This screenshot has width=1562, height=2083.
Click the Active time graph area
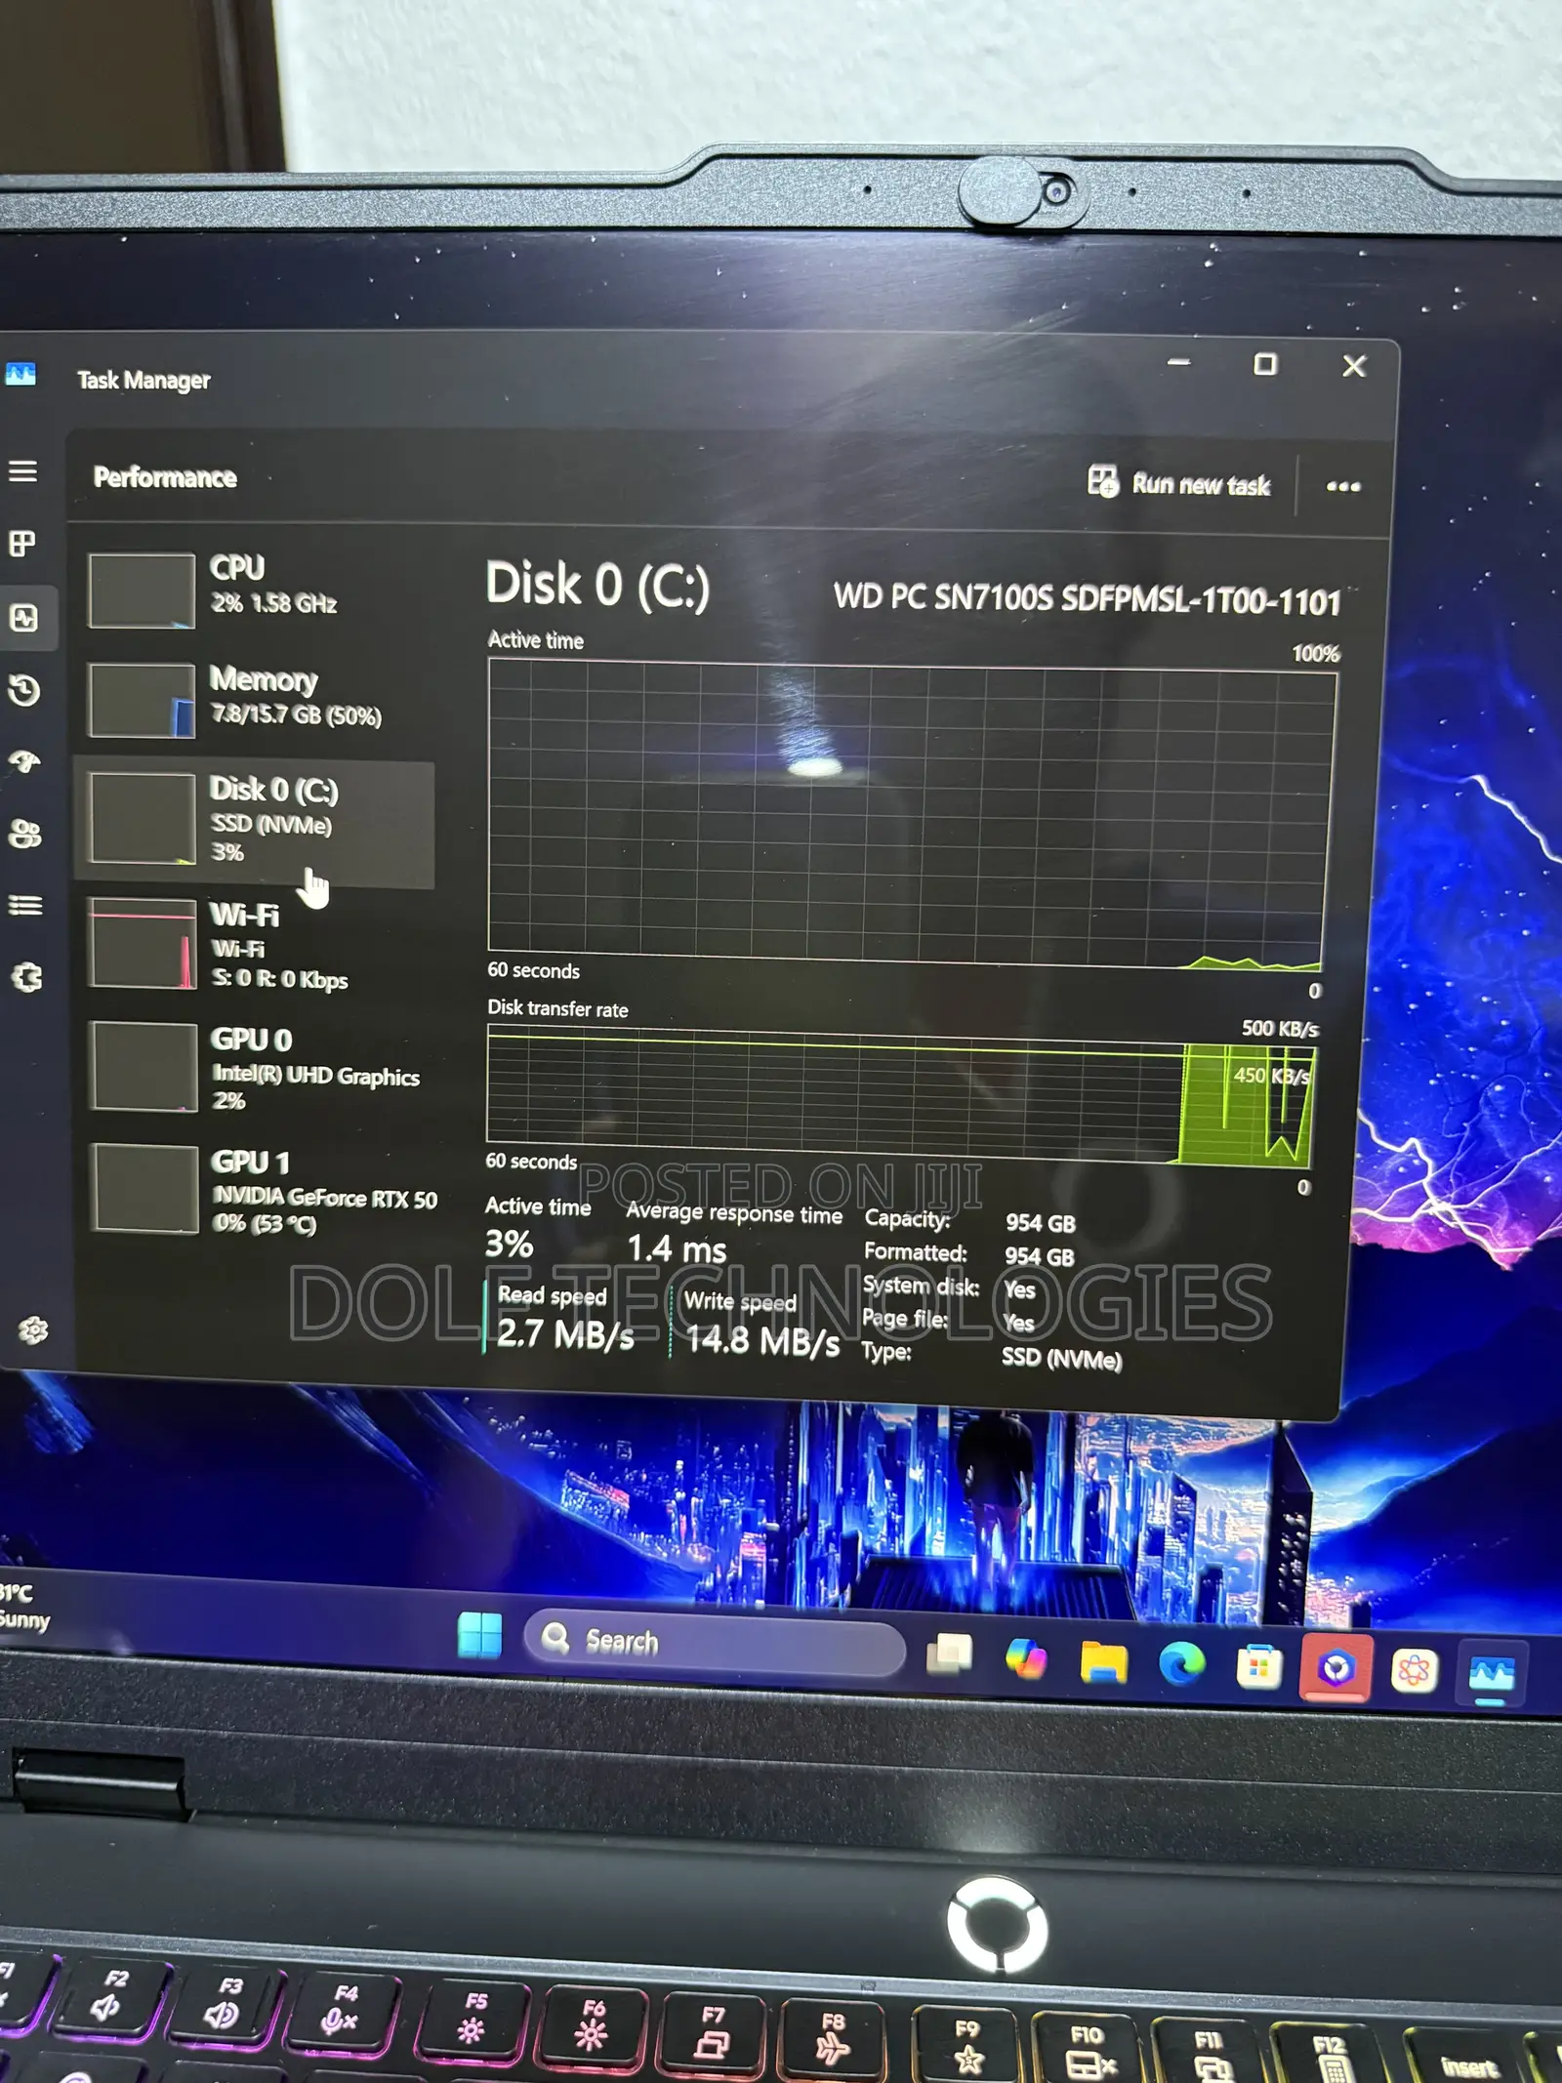910,814
